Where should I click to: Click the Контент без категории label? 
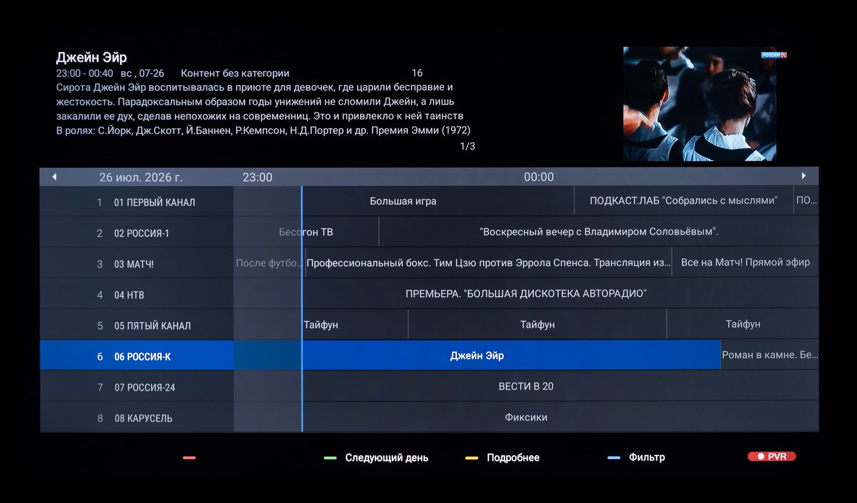pyautogui.click(x=235, y=73)
